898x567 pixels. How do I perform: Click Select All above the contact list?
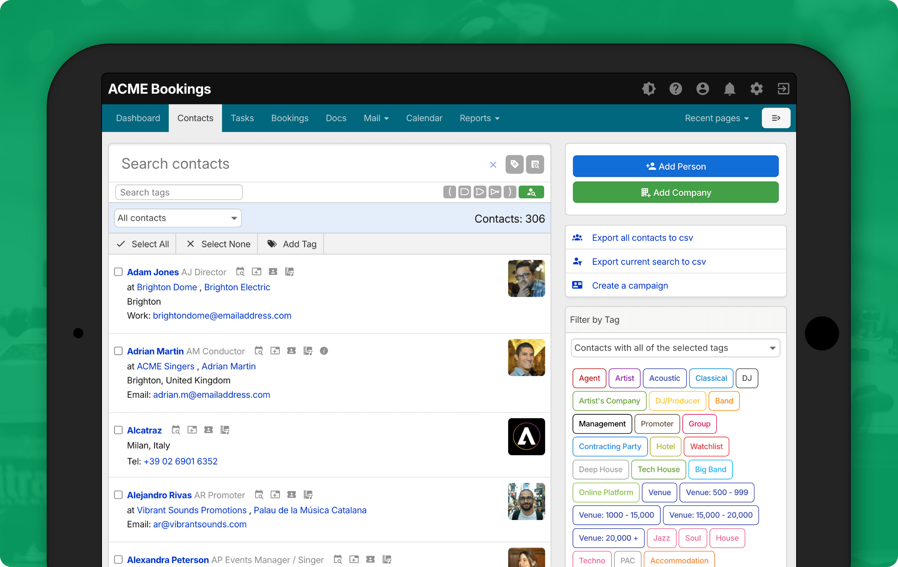click(142, 244)
